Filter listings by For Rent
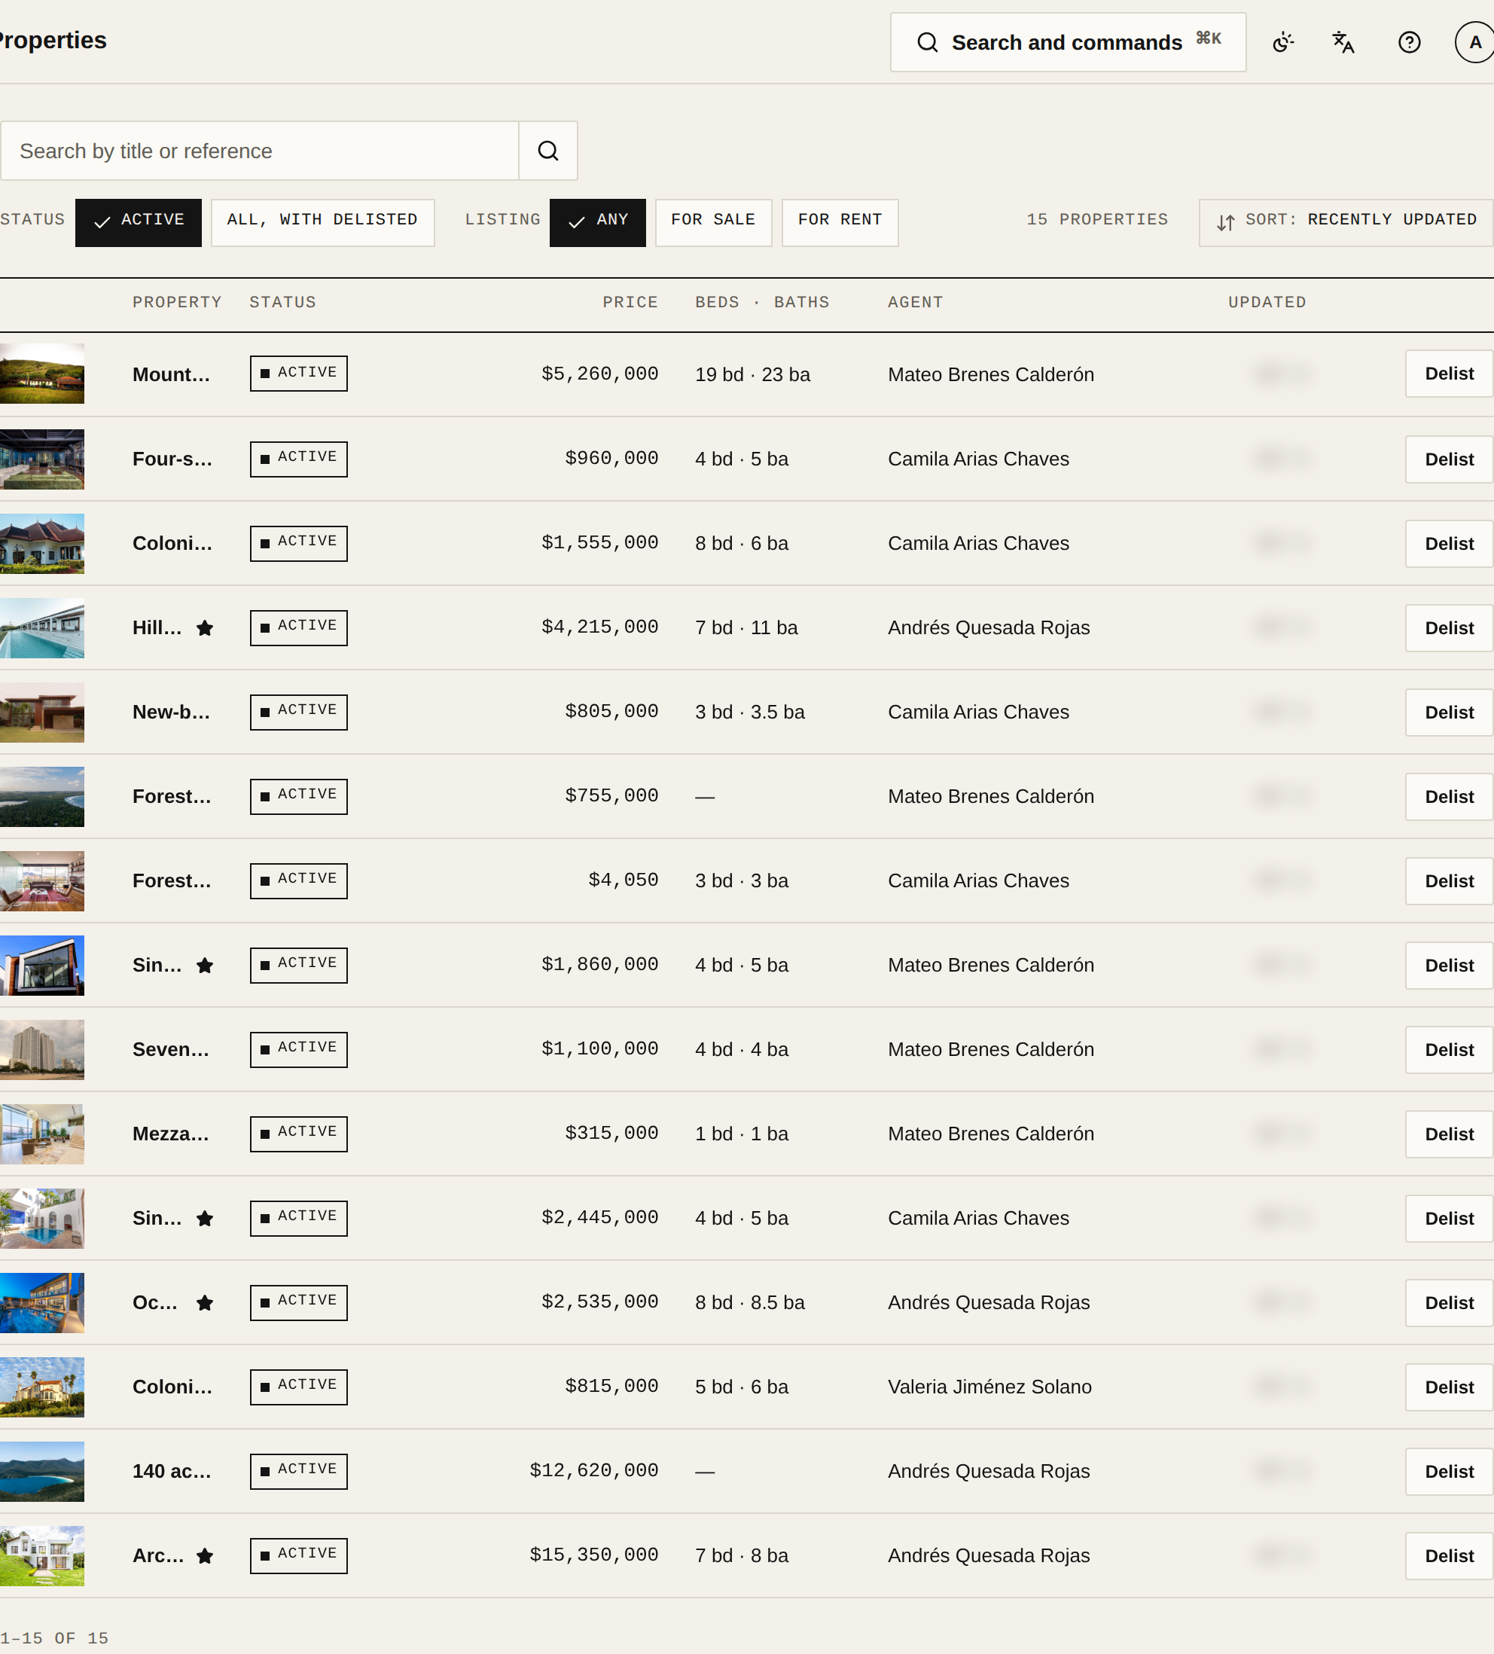Screen dimensions: 1494x1654 click(840, 222)
